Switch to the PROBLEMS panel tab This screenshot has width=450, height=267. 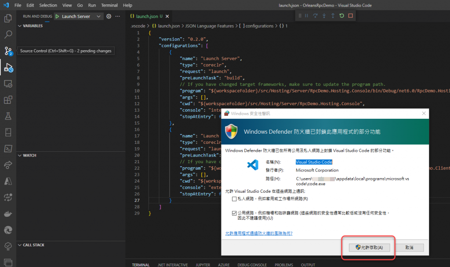coord(284,265)
